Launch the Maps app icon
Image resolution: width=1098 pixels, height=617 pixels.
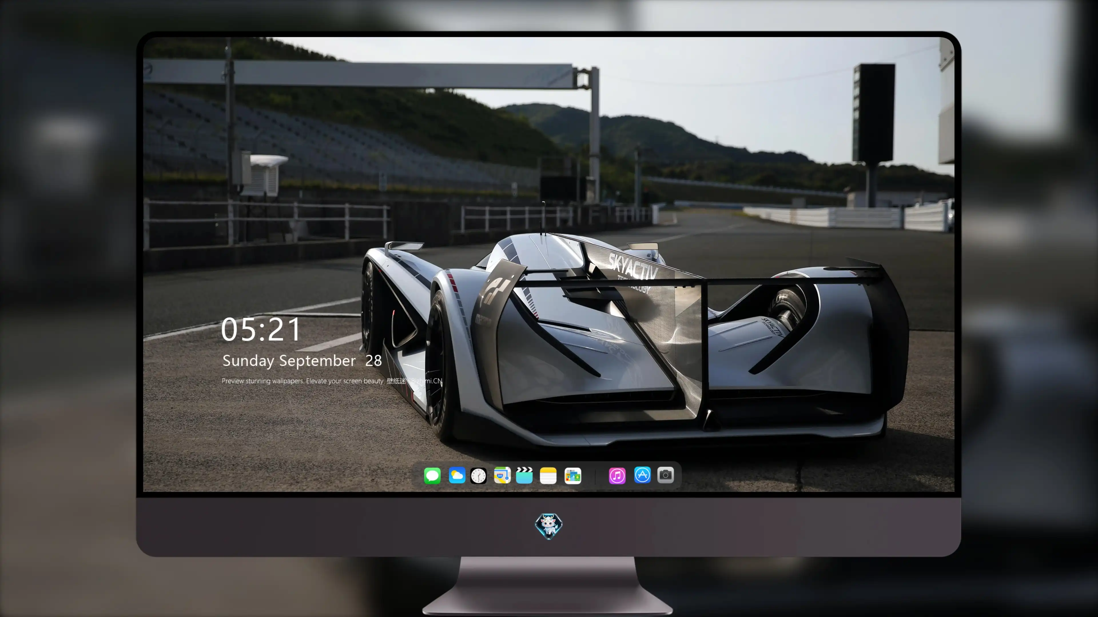coord(502,475)
